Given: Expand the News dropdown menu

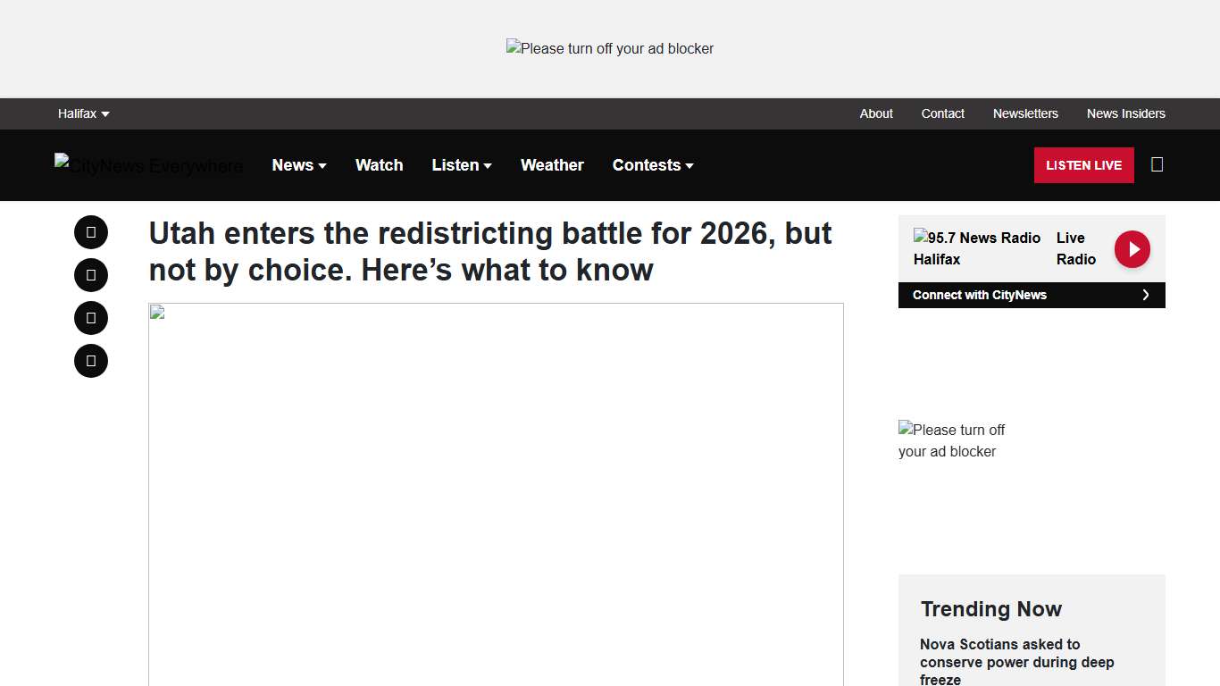Looking at the screenshot, I should coord(299,165).
